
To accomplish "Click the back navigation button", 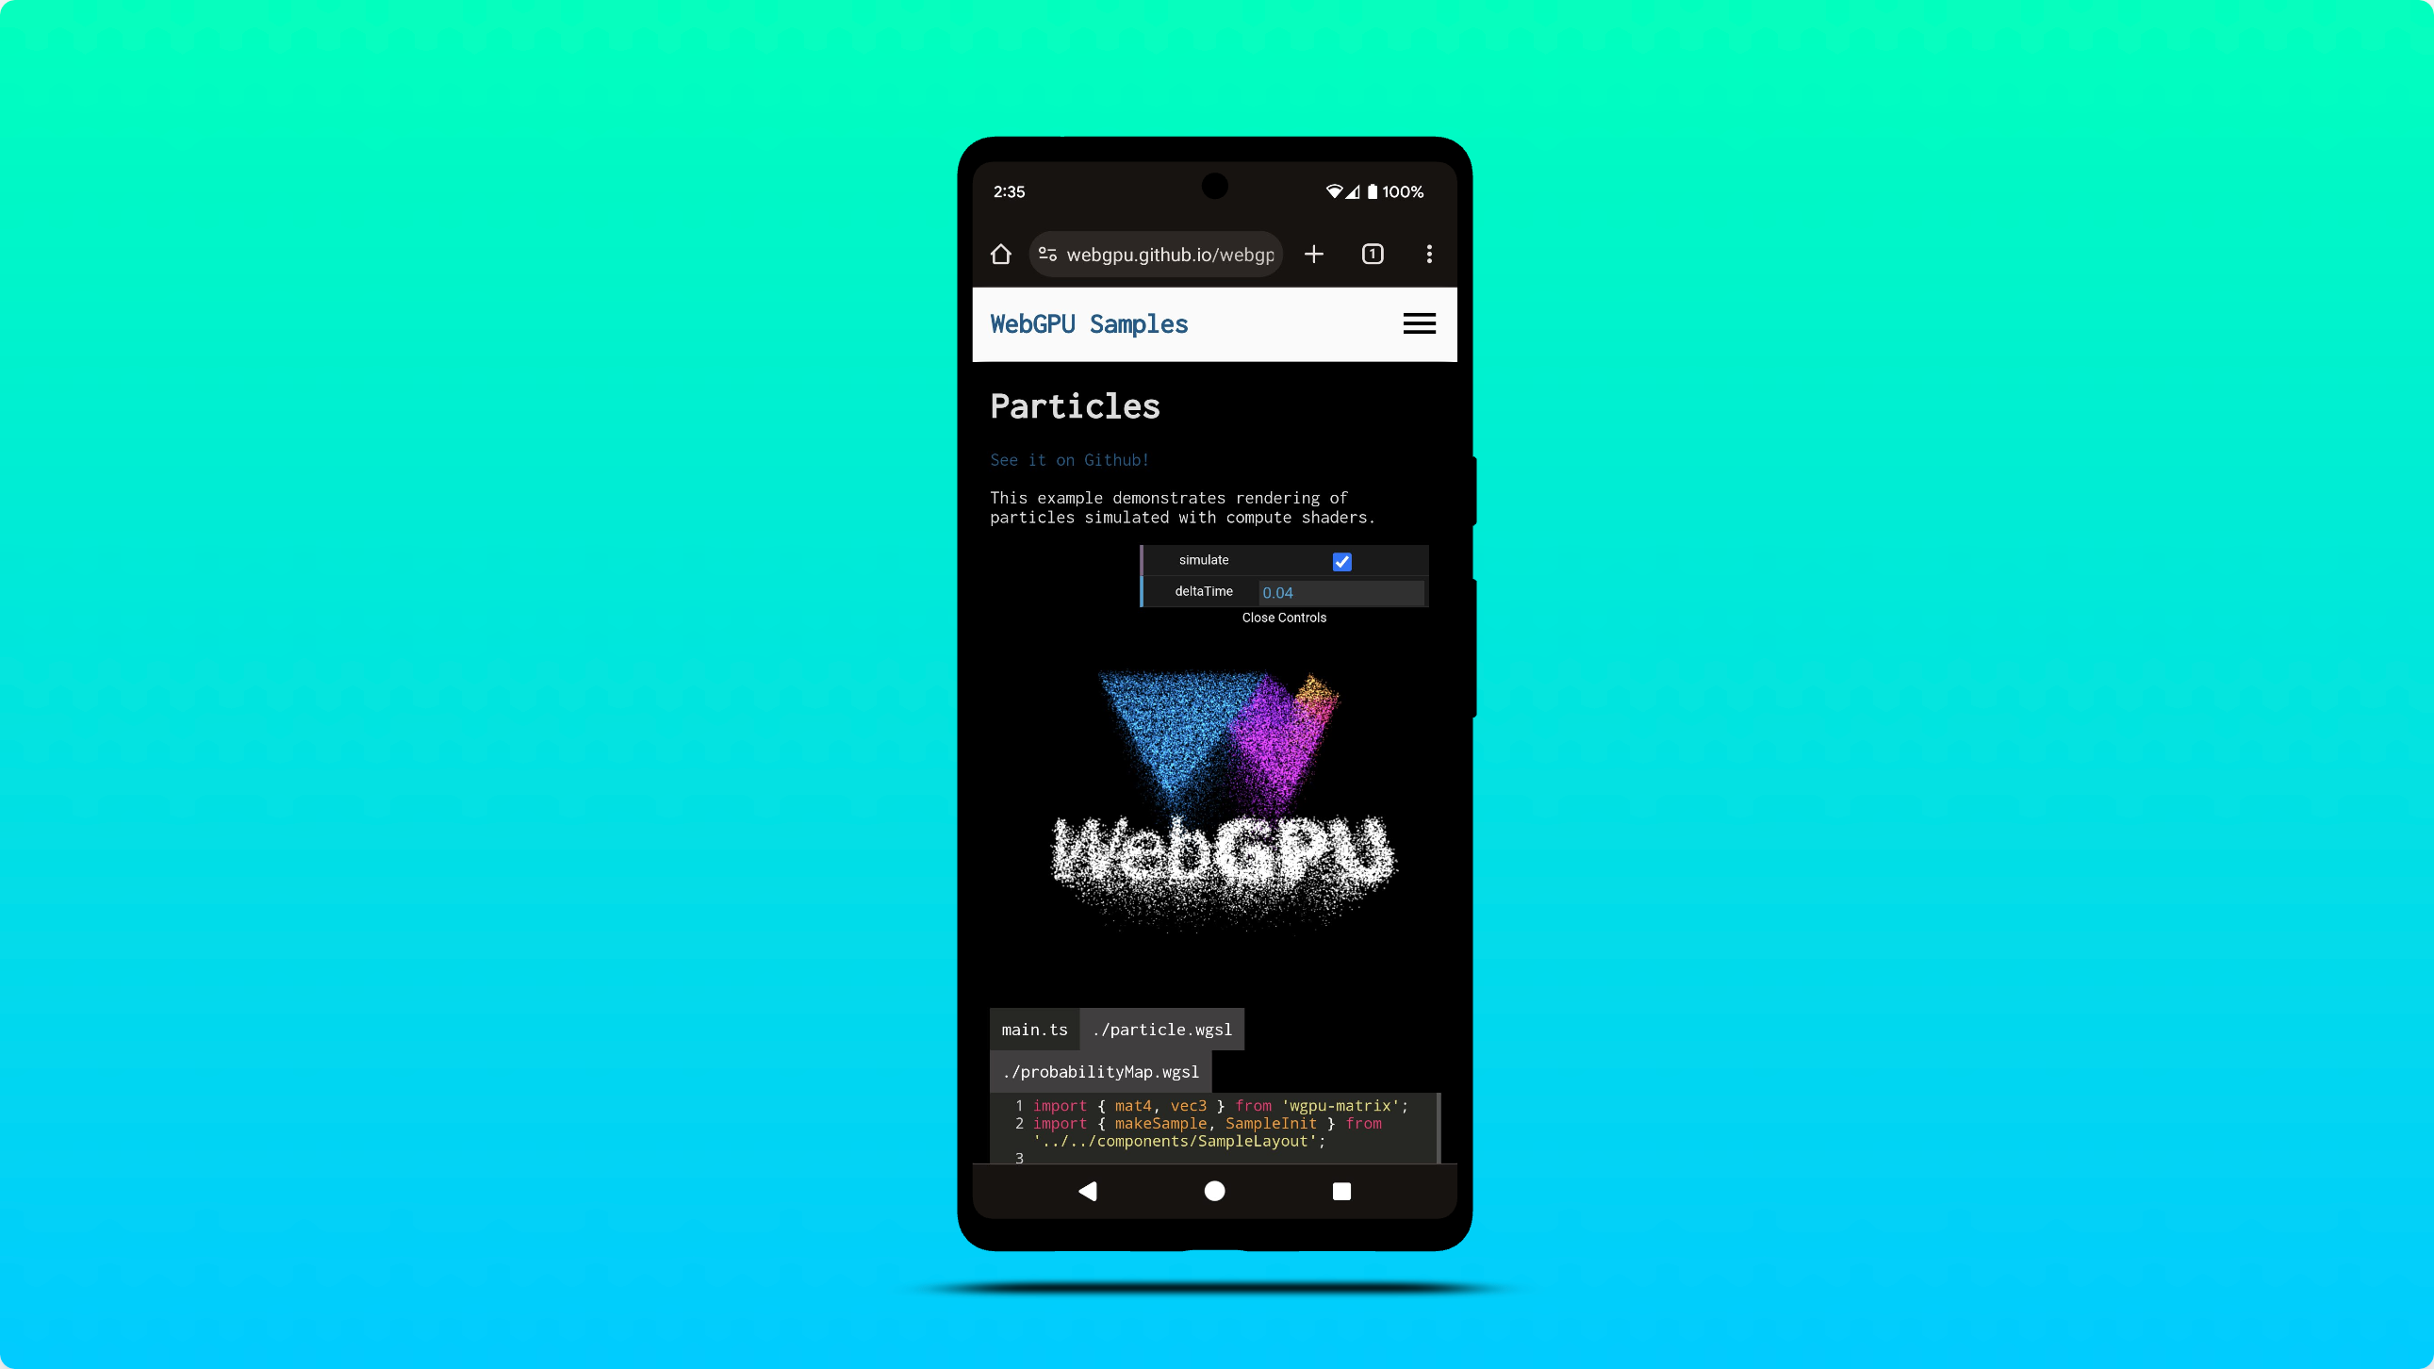I will pyautogui.click(x=1088, y=1190).
